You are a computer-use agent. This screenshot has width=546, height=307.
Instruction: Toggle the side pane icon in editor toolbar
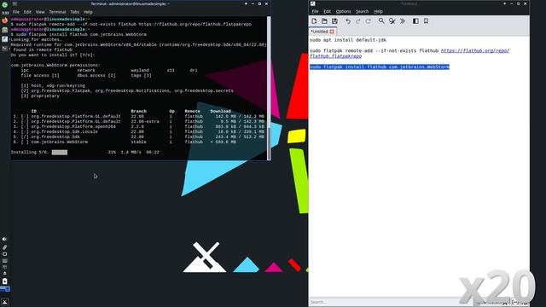[x=415, y=21]
